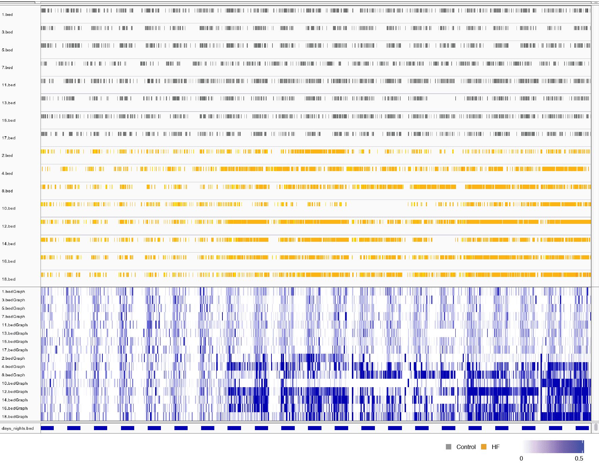The image size is (599, 469).
Task: Select the 7.bed track label
Action: click(7, 68)
